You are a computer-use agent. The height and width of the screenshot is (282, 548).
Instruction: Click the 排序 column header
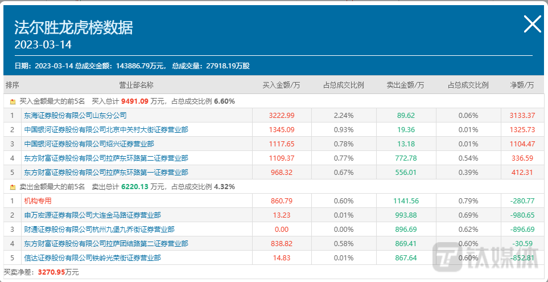(x=12, y=85)
